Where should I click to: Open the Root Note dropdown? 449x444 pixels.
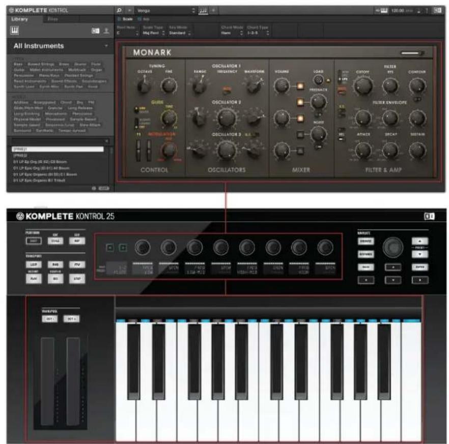coord(127,33)
